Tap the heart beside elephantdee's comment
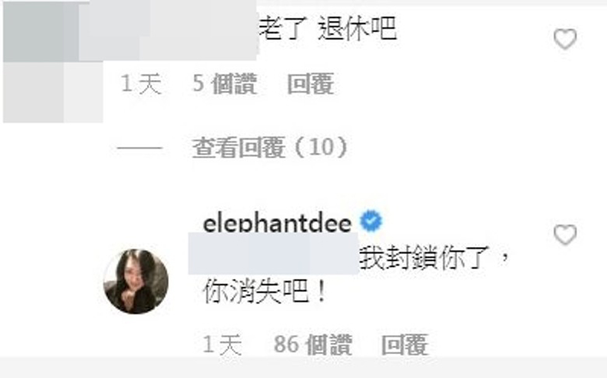The width and height of the screenshot is (607, 378). click(565, 235)
